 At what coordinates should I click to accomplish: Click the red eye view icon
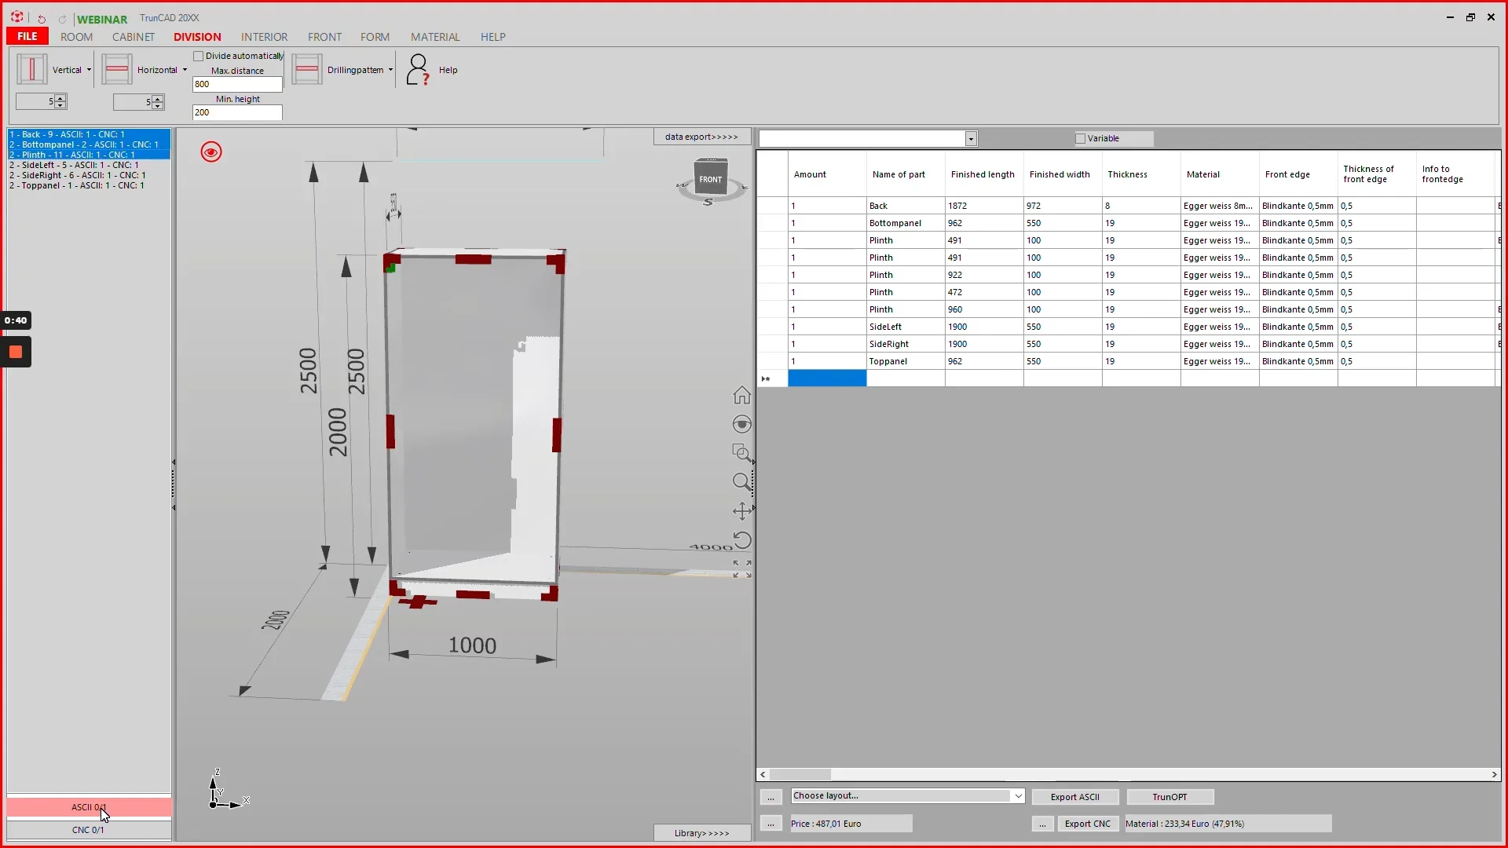[x=211, y=152]
